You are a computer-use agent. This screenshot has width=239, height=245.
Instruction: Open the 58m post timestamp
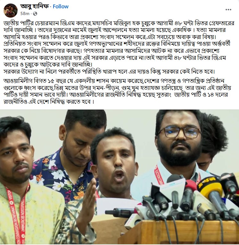(x=25, y=14)
